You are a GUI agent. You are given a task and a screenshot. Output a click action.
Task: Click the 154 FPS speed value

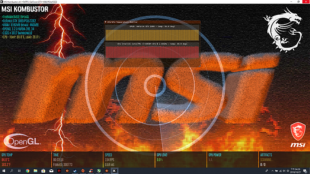[109, 160]
